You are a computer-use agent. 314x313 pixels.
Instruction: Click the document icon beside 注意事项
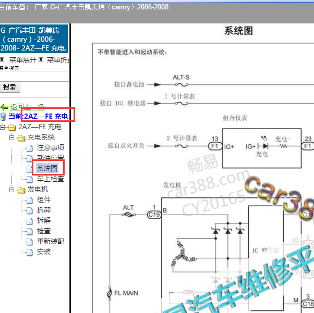(x=30, y=148)
